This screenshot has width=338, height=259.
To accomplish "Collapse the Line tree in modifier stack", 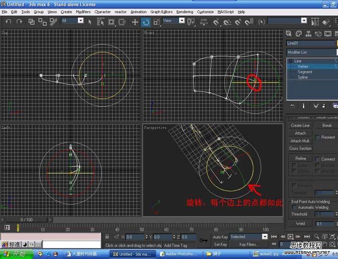I will pyautogui.click(x=290, y=61).
